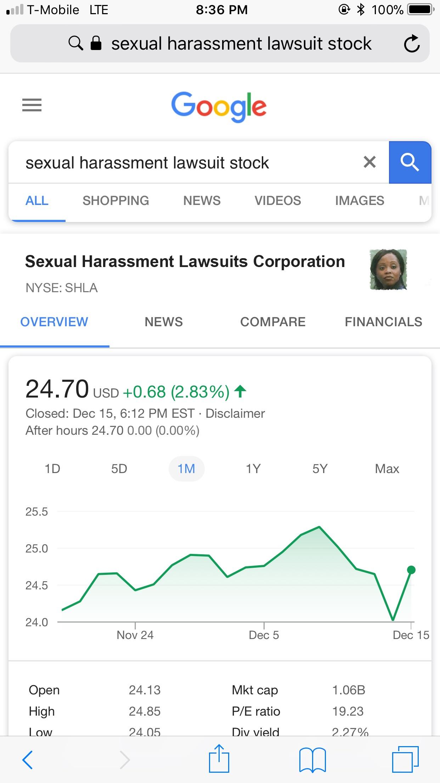Image resolution: width=440 pixels, height=783 pixels.
Task: Select the 1Y chart range
Action: [253, 469]
